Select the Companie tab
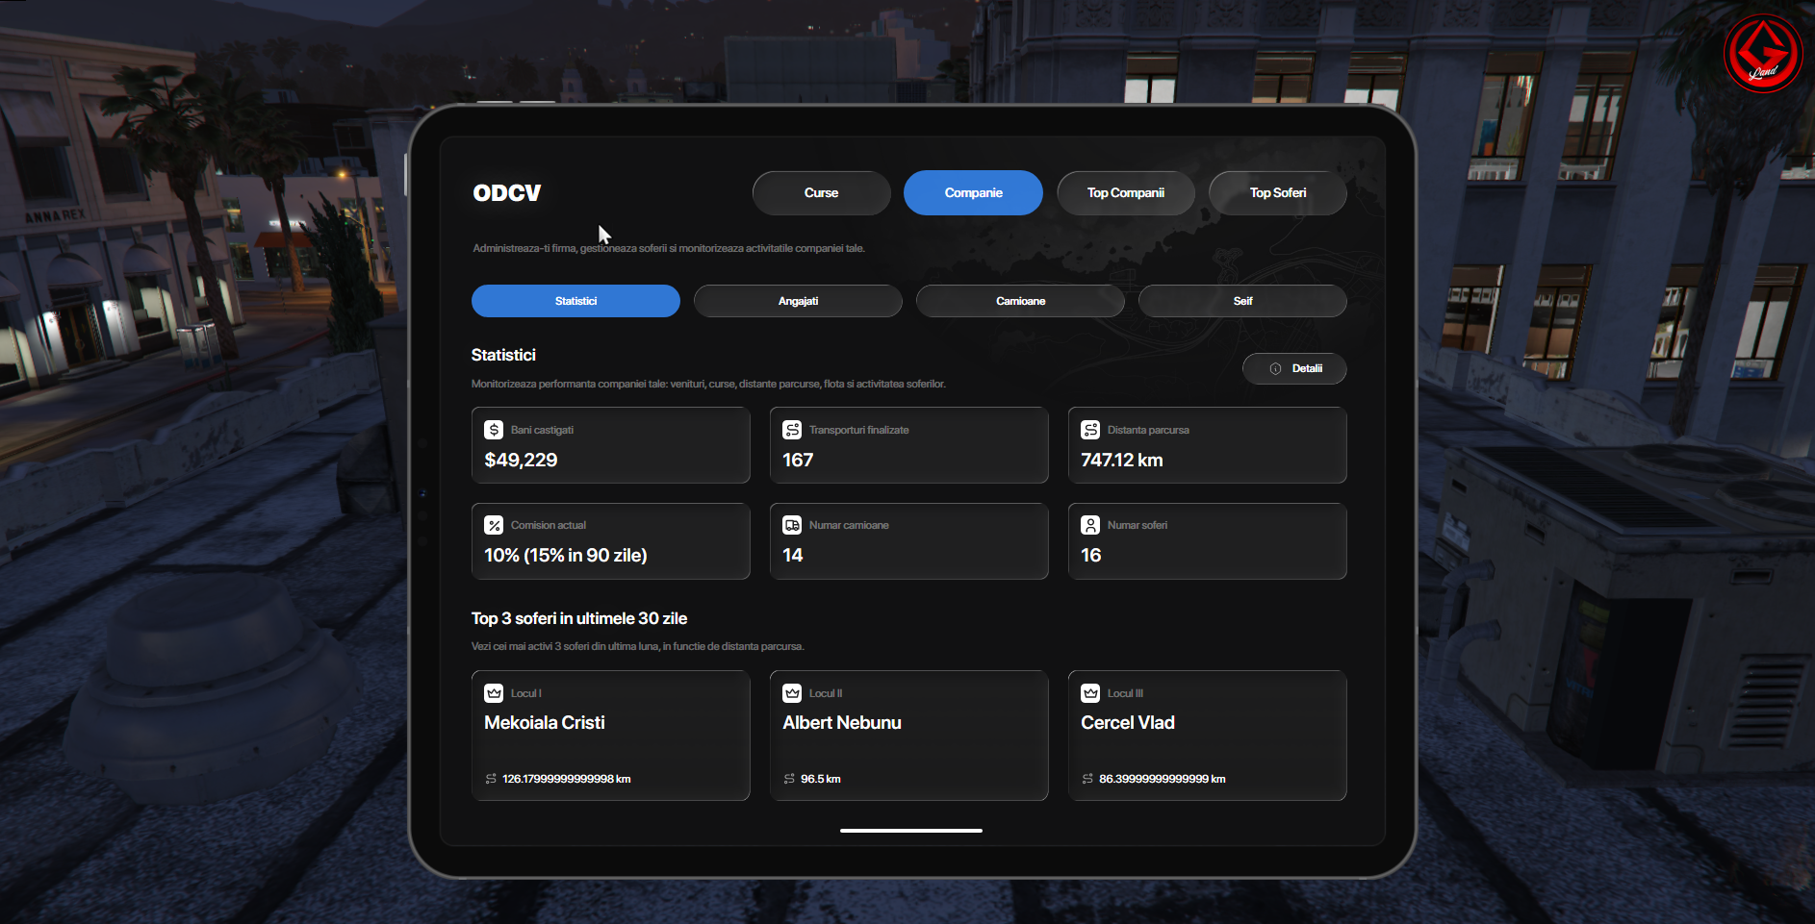The width and height of the screenshot is (1815, 924). tap(973, 193)
